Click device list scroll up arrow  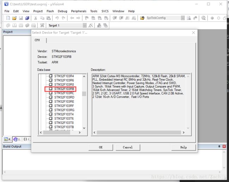point(84,76)
